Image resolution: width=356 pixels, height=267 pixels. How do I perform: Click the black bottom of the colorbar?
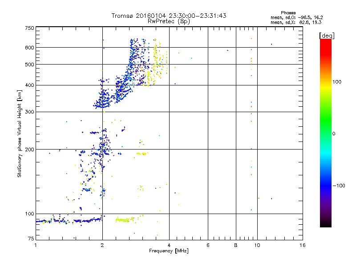(326, 224)
